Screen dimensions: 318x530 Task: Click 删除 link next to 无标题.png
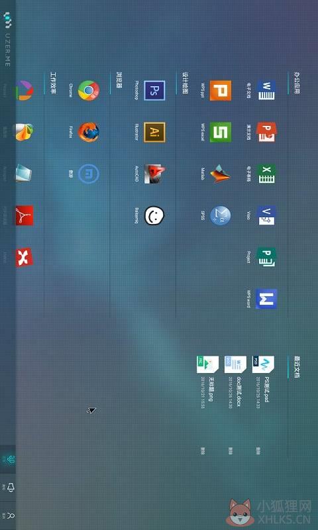203,450
